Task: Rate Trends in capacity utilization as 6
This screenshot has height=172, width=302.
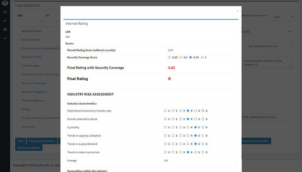Action: click(203, 135)
